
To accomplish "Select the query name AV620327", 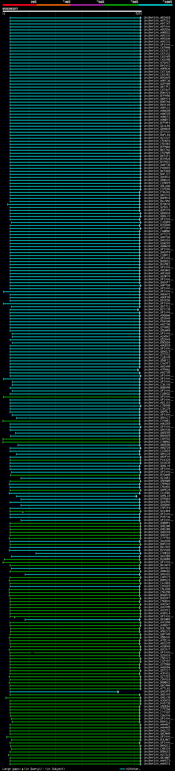I will [10, 9].
